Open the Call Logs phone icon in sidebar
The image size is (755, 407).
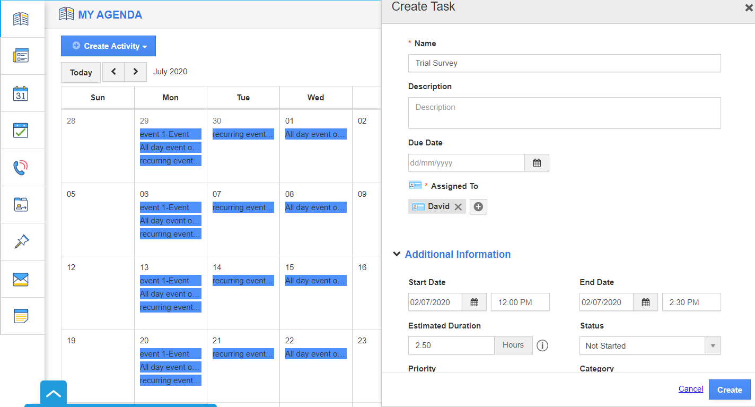coord(21,168)
